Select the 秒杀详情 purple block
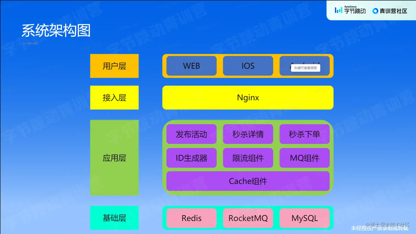Viewport: 416px width, 234px height. (x=248, y=134)
